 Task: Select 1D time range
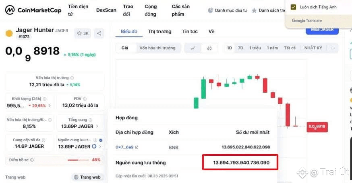[x=230, y=48]
